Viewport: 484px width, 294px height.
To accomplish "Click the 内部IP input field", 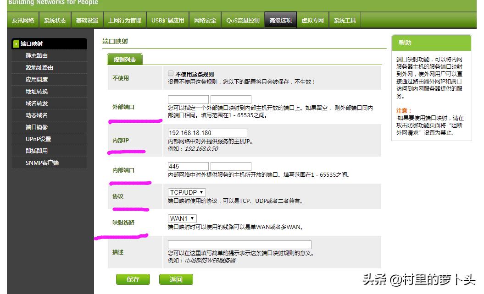I will 206,132.
